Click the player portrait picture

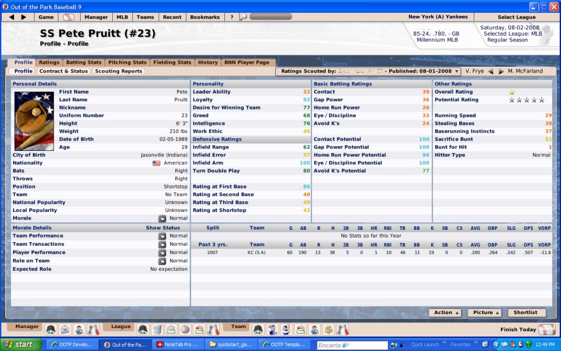(34, 121)
